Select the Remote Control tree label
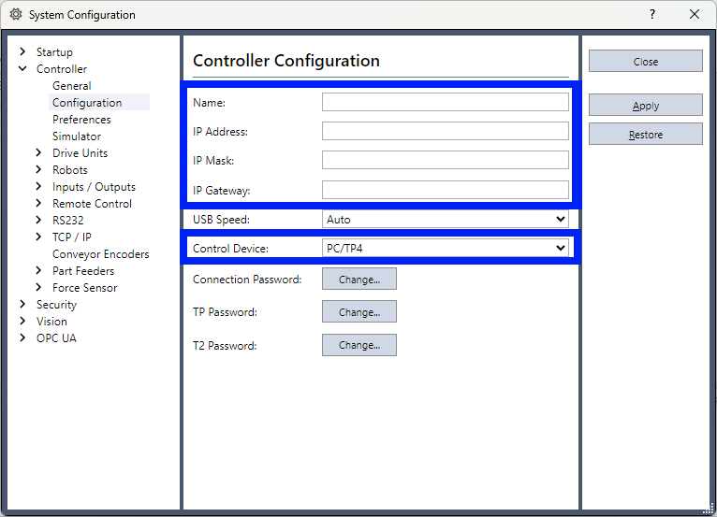717x517 pixels. 92,204
